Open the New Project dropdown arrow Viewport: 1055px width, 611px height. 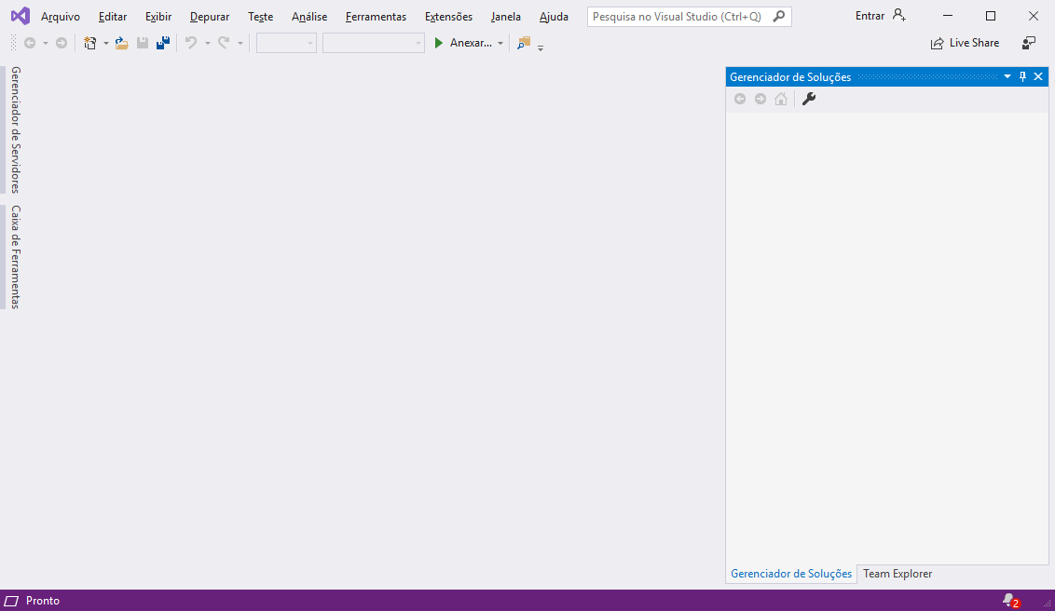[105, 43]
